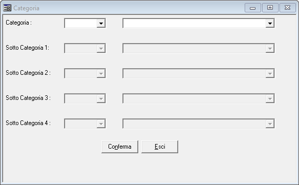Maximize the Categoria window
Screen dimensions: 299x185
(x=270, y=8)
